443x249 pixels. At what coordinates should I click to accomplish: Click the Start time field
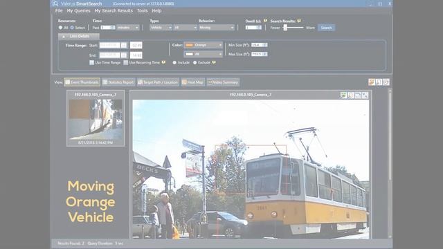(x=136, y=45)
